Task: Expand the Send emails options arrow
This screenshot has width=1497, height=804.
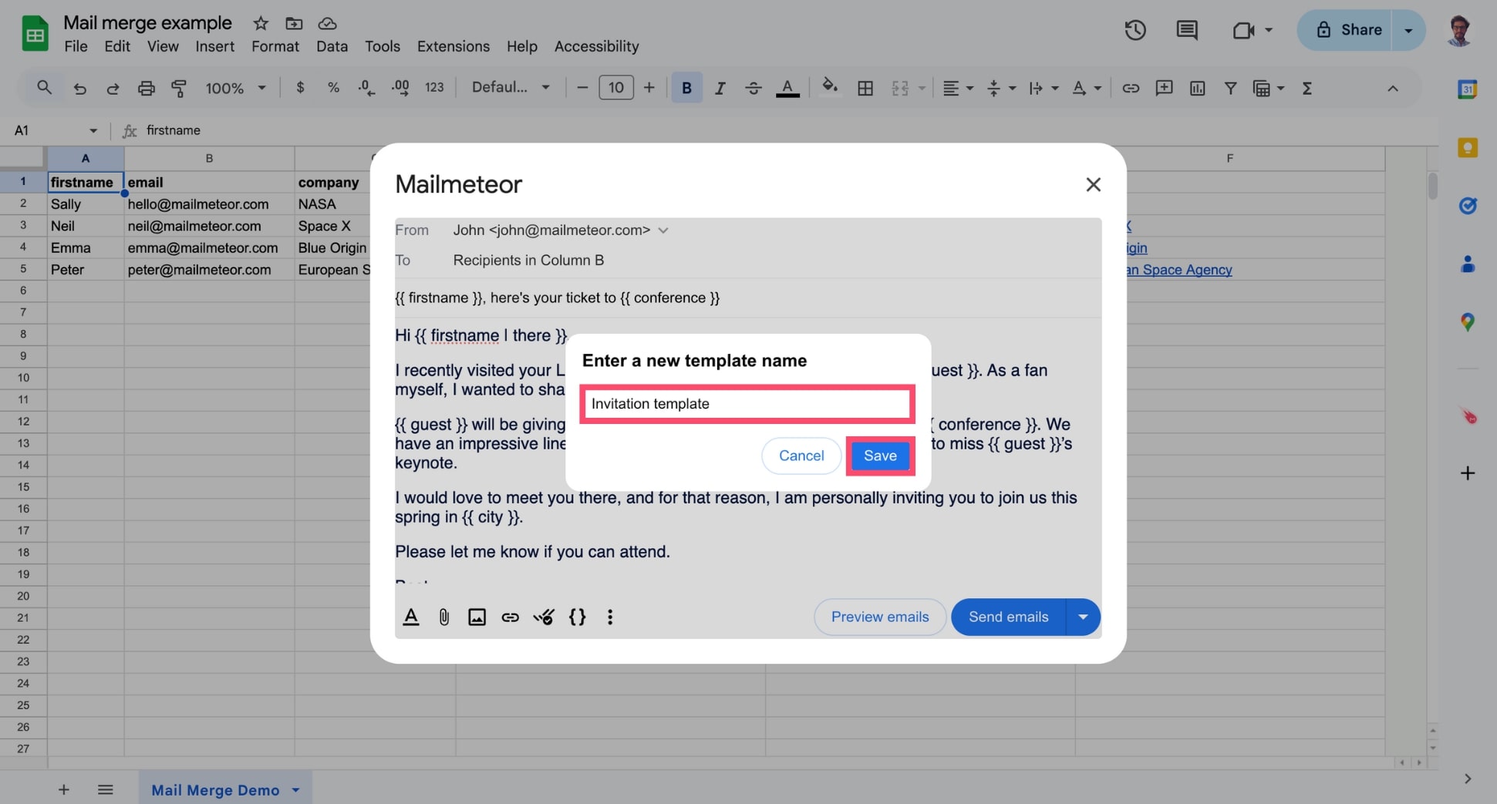Action: coord(1083,617)
